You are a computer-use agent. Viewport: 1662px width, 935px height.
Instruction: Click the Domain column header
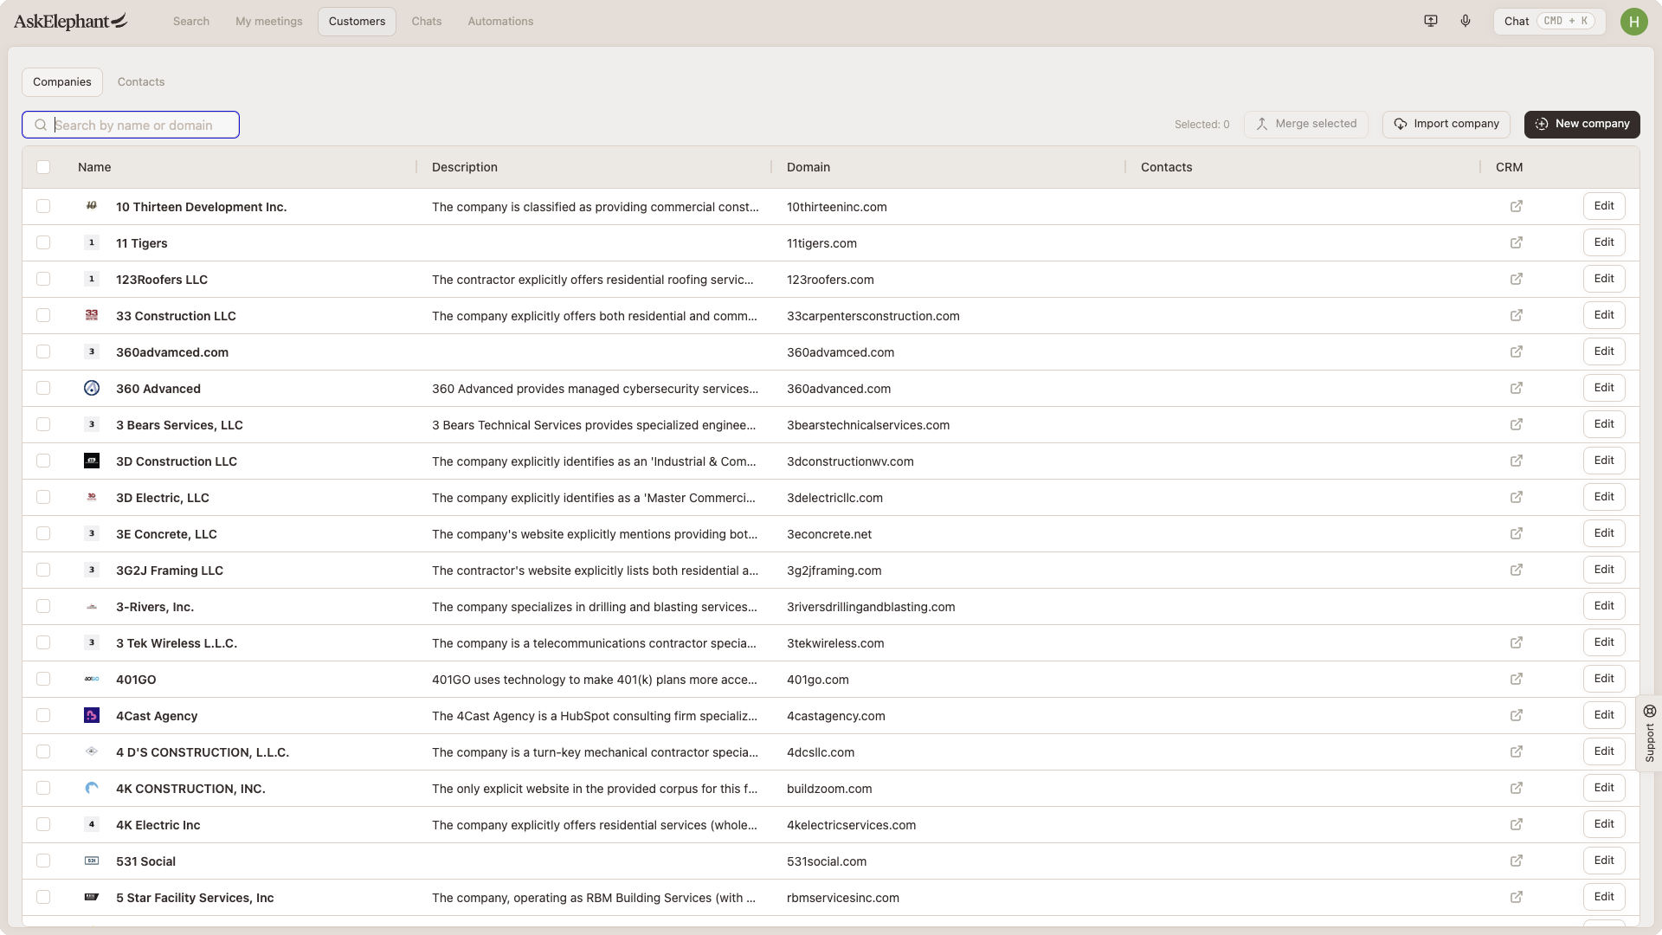[x=808, y=167]
